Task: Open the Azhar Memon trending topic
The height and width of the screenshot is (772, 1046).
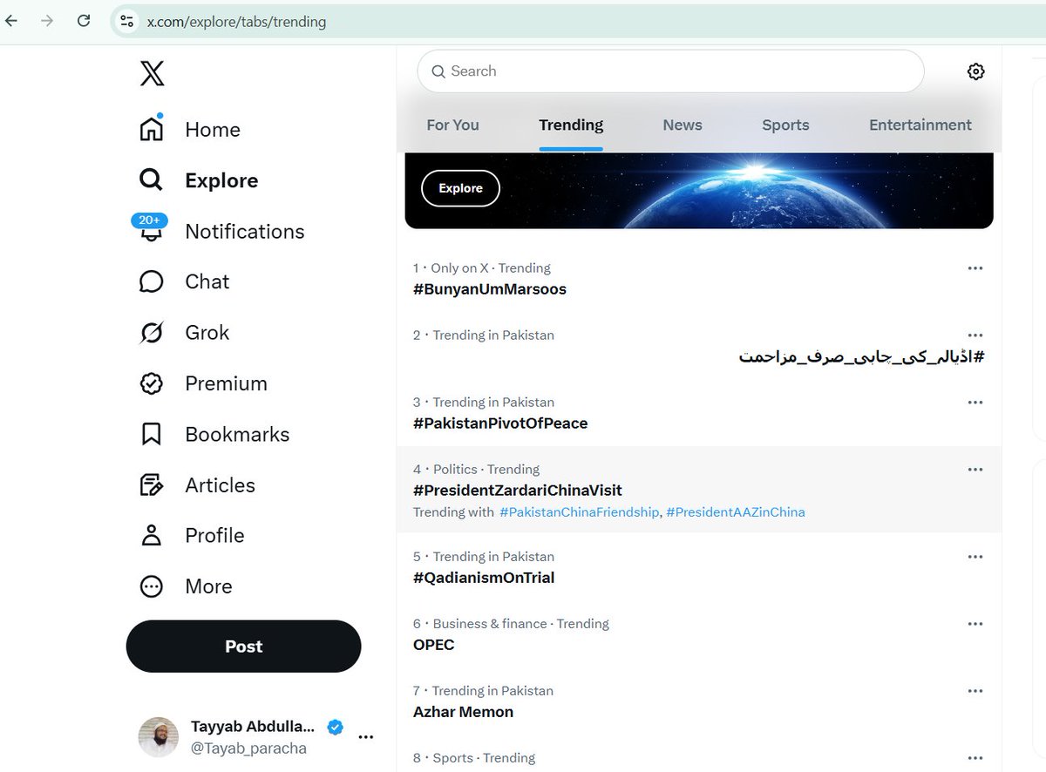Action: click(x=463, y=712)
